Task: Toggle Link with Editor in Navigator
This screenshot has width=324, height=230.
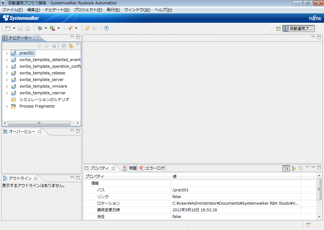Action: (71, 46)
